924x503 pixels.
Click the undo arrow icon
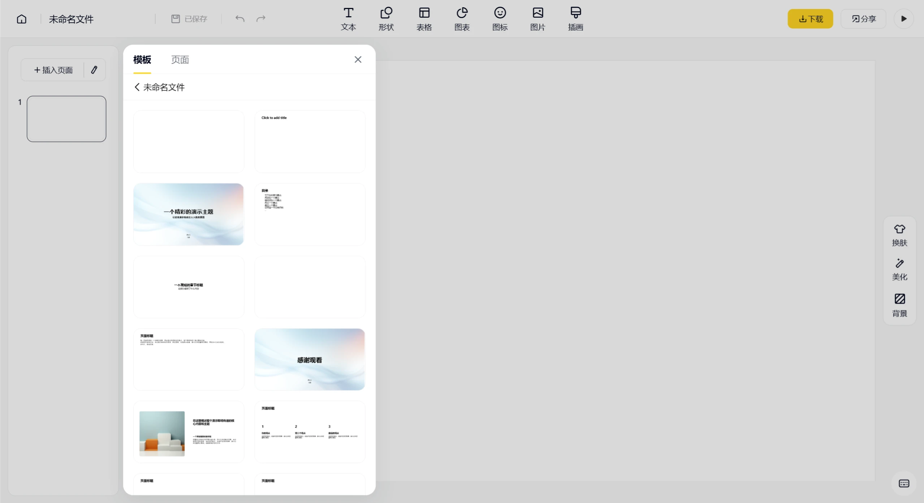click(x=240, y=19)
